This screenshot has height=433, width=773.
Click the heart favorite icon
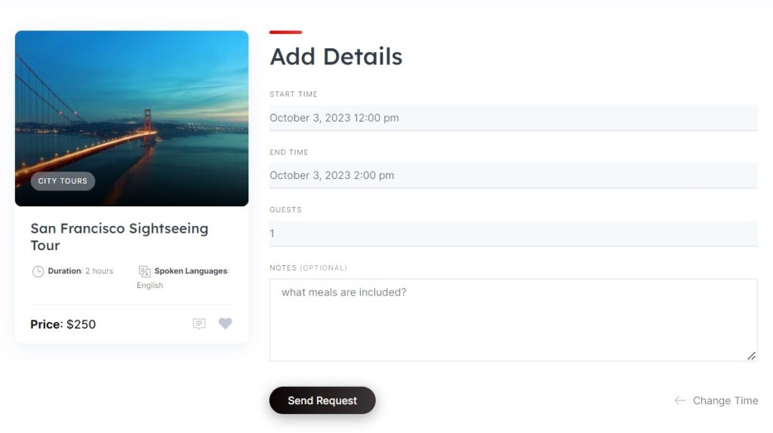point(225,323)
